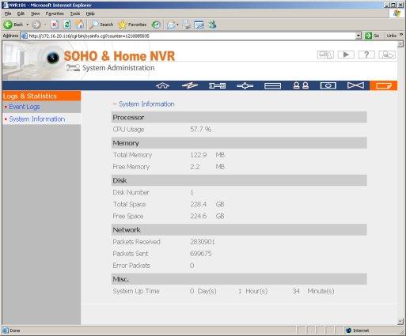
Task: Select the Logs & Statistics orange icon
Action: (383, 85)
